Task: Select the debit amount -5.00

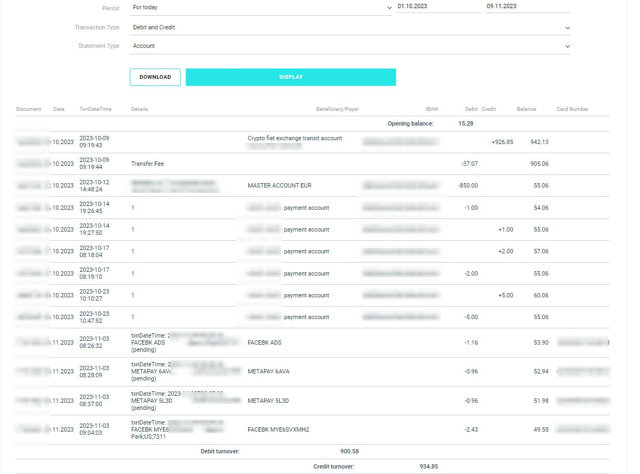Action: 471,317
